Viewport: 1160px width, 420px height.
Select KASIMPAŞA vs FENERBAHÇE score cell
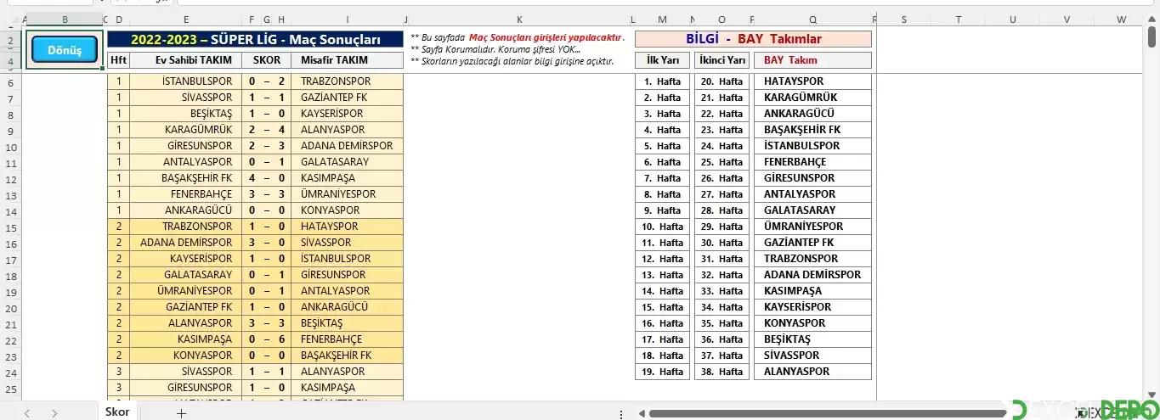tap(266, 339)
